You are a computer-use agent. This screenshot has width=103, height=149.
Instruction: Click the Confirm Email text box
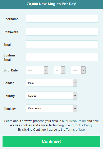(62, 57)
